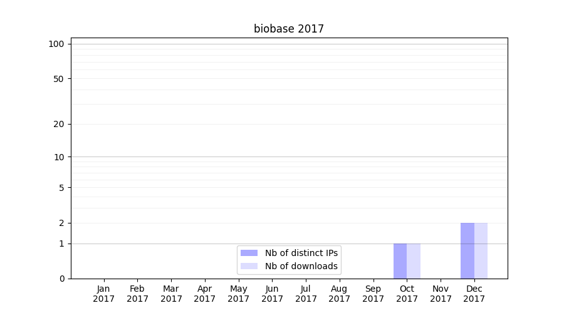Click the lighter Oct 2017 downloads bar
The image size is (564, 313).
click(x=414, y=261)
